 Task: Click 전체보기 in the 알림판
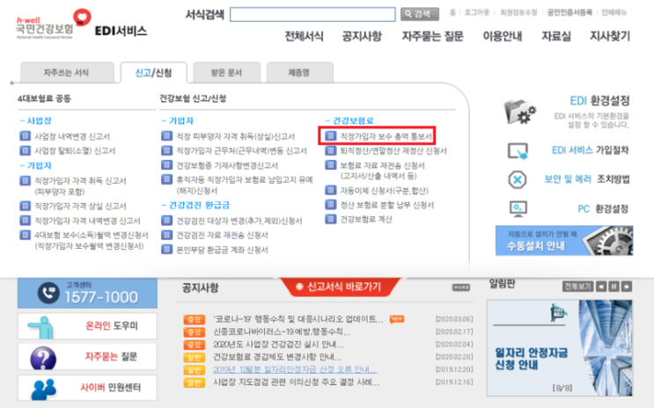click(x=577, y=287)
